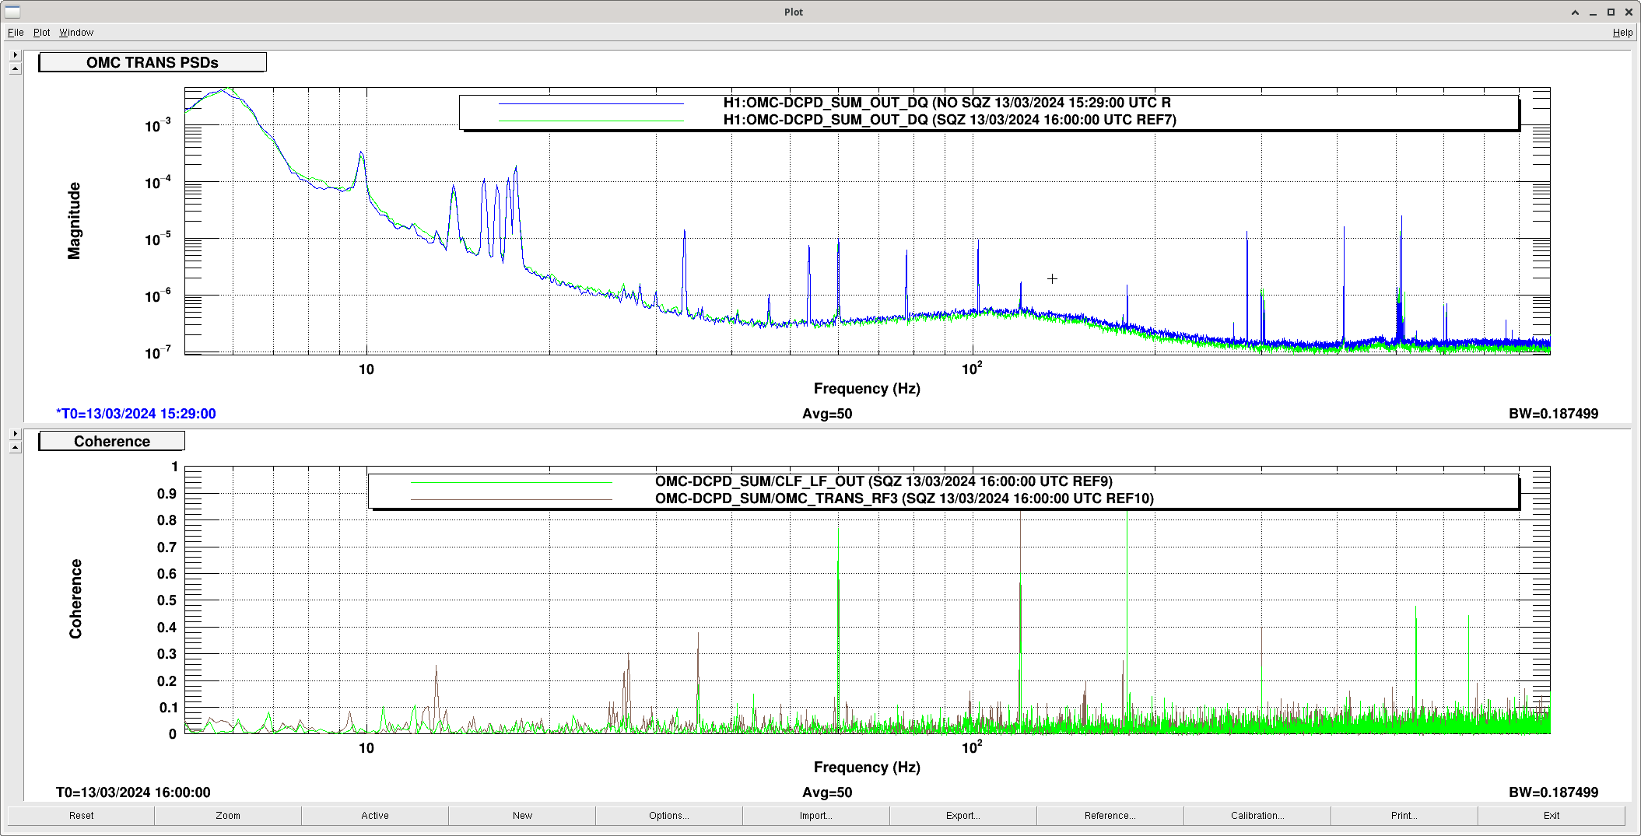
Task: Open the File menu
Action: tap(16, 33)
